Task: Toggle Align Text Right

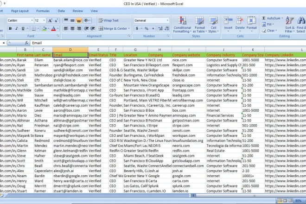Action: (79, 28)
